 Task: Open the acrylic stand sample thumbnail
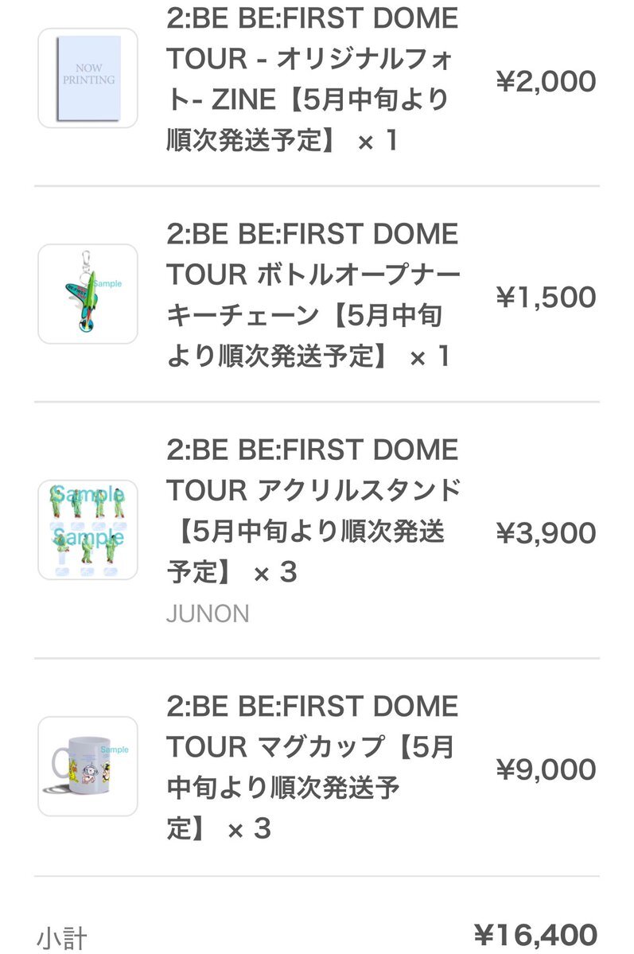point(88,530)
